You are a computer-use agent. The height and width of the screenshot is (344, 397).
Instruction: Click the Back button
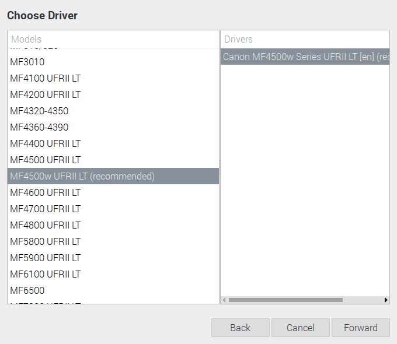point(240,328)
